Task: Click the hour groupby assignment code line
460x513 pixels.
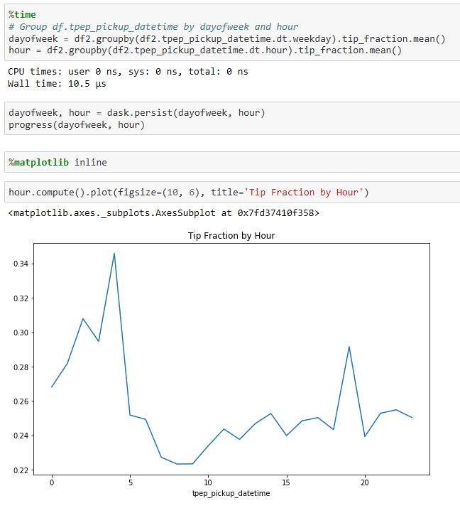Action: (x=204, y=50)
